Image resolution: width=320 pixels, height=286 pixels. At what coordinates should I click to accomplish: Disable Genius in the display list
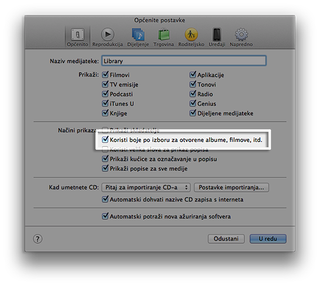pyautogui.click(x=193, y=103)
